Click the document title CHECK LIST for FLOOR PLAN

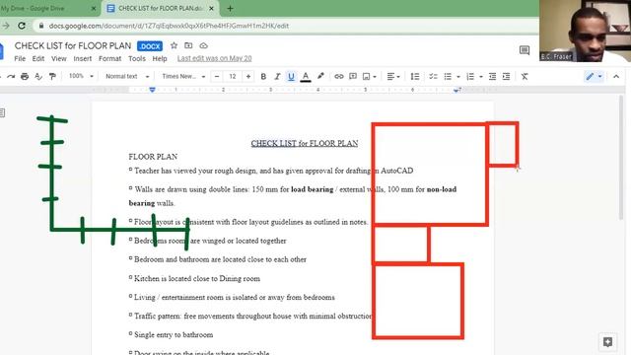tap(73, 46)
